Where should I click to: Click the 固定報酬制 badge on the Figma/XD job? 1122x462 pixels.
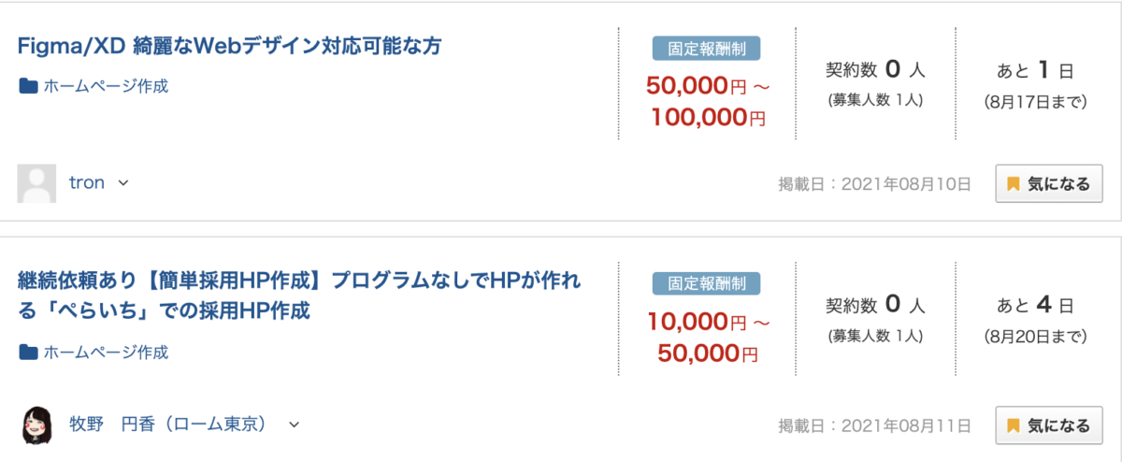[x=707, y=48]
